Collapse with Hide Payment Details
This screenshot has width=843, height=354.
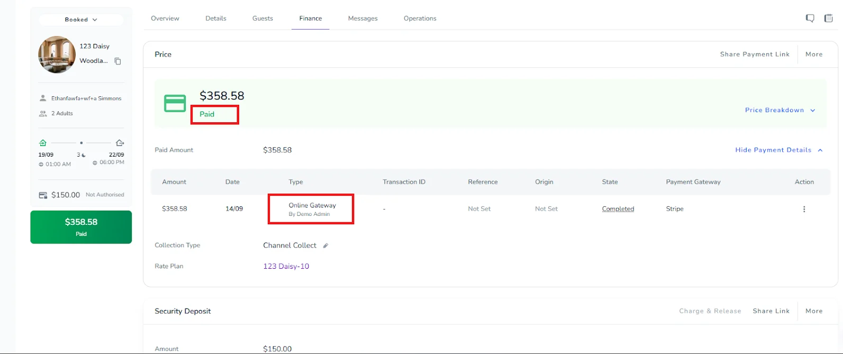(x=779, y=150)
